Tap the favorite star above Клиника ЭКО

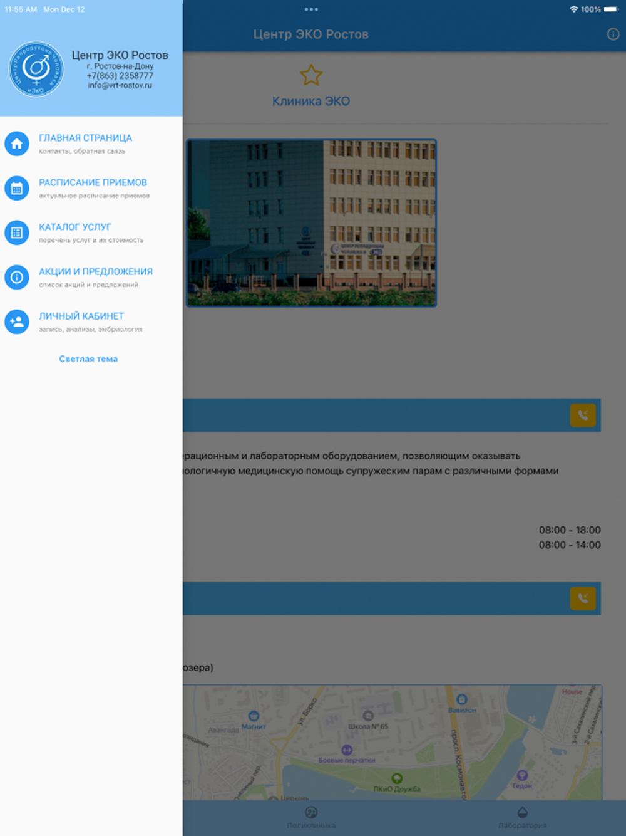(311, 75)
